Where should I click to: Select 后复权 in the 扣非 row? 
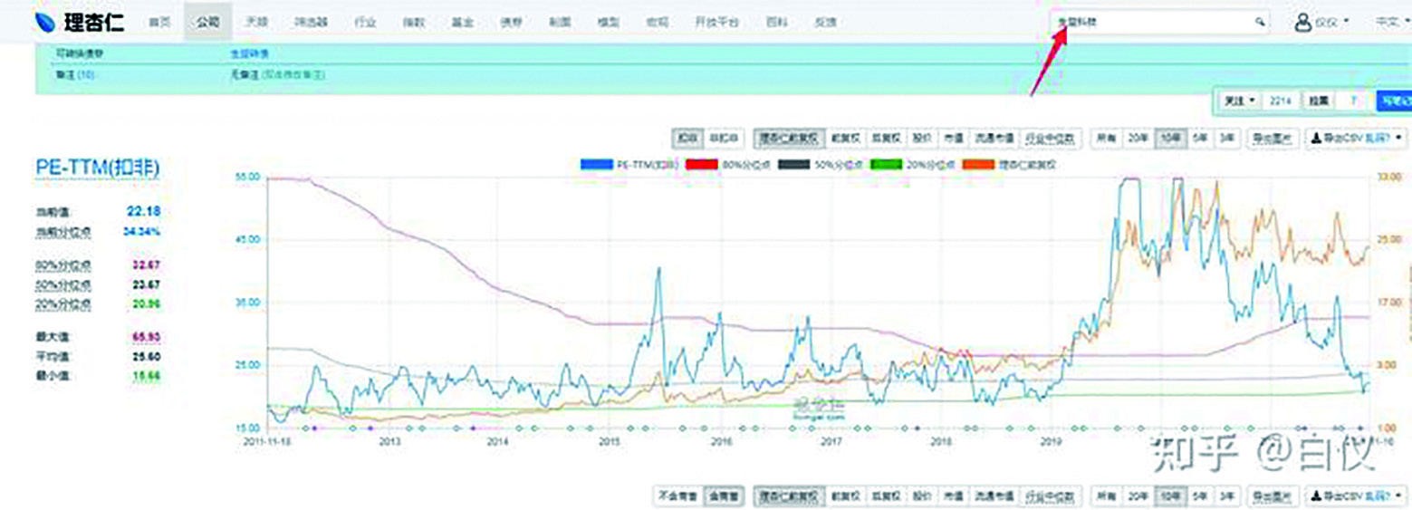coord(886,139)
